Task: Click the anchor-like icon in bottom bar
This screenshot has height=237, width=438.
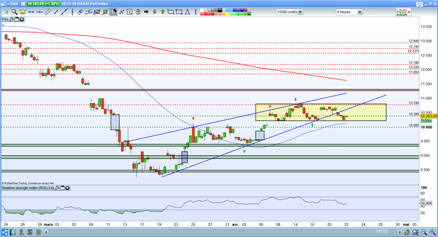Action: point(21,232)
